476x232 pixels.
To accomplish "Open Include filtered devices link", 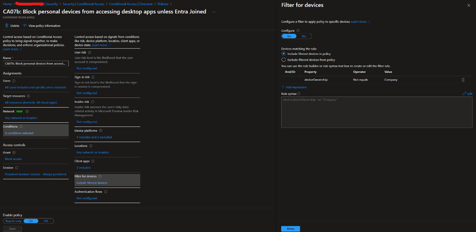I will [x=92, y=183].
